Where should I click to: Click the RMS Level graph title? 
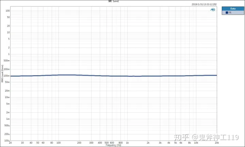pyautogui.click(x=114, y=1)
